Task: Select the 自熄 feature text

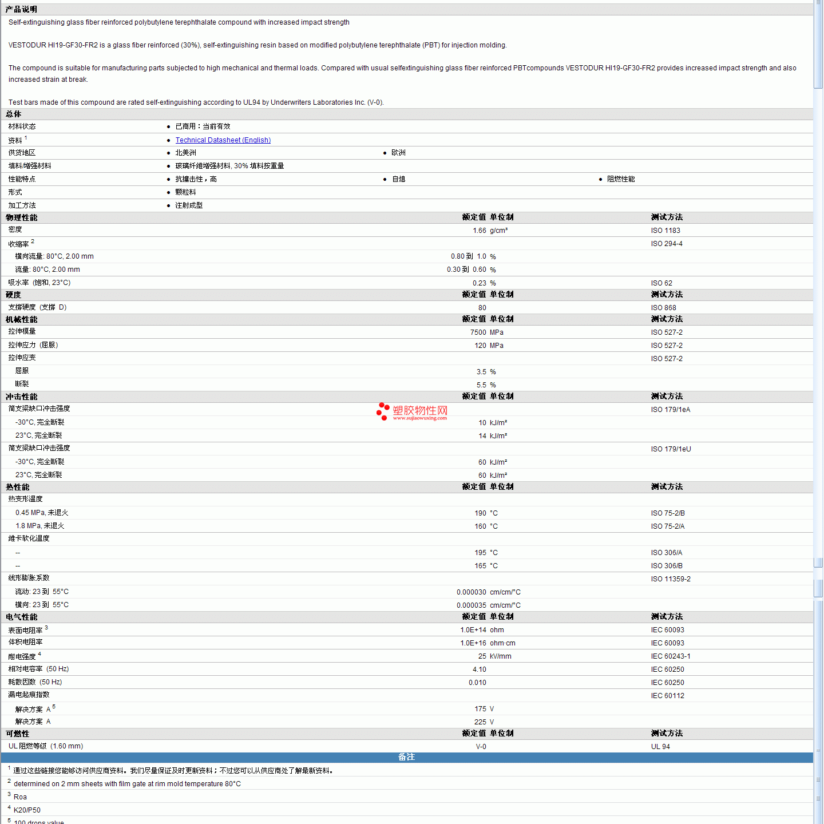Action: (x=398, y=179)
